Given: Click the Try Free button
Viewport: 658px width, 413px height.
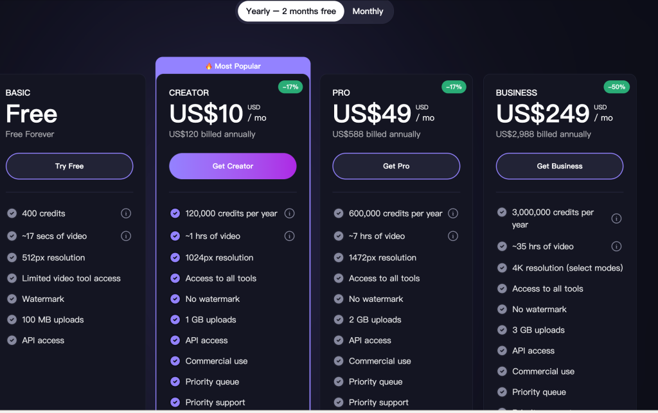Looking at the screenshot, I should point(69,166).
